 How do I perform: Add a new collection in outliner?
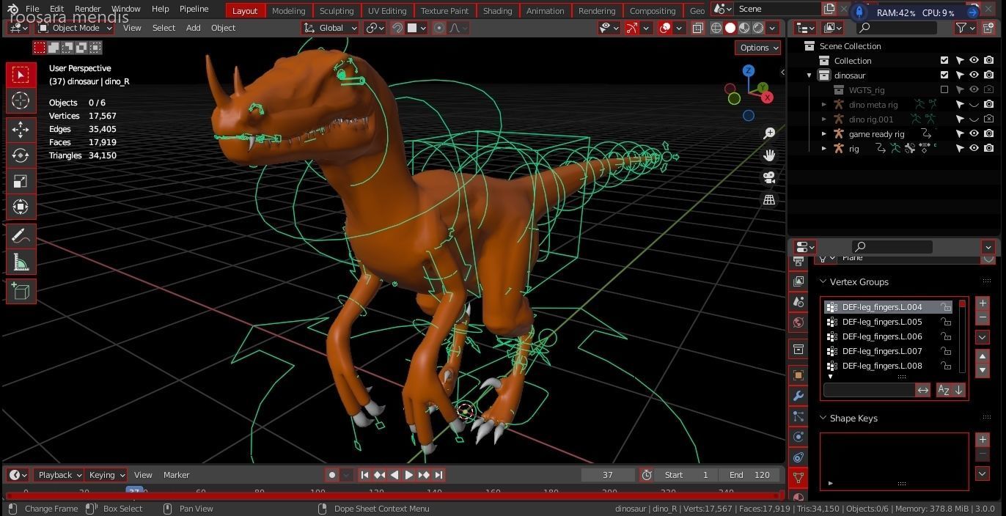988,28
